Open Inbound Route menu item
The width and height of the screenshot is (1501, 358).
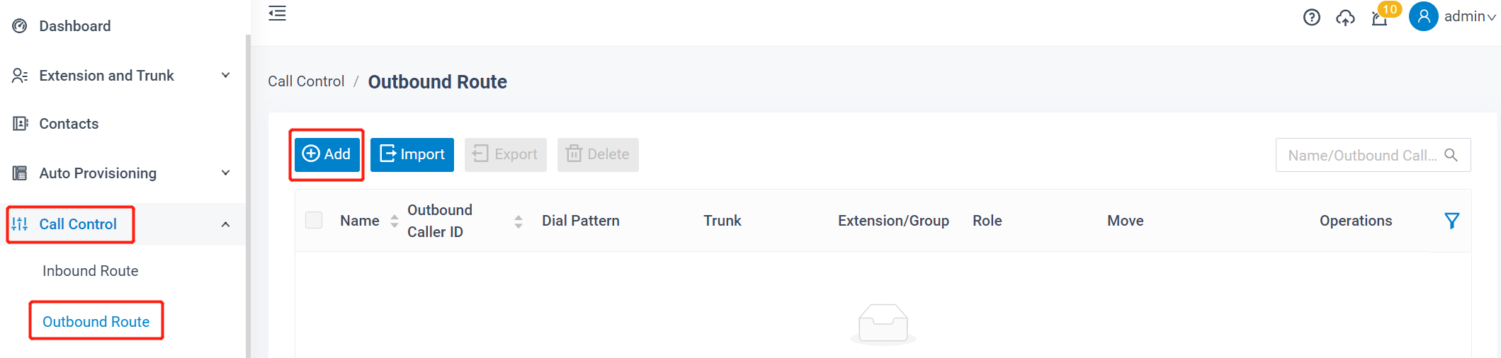coord(90,271)
